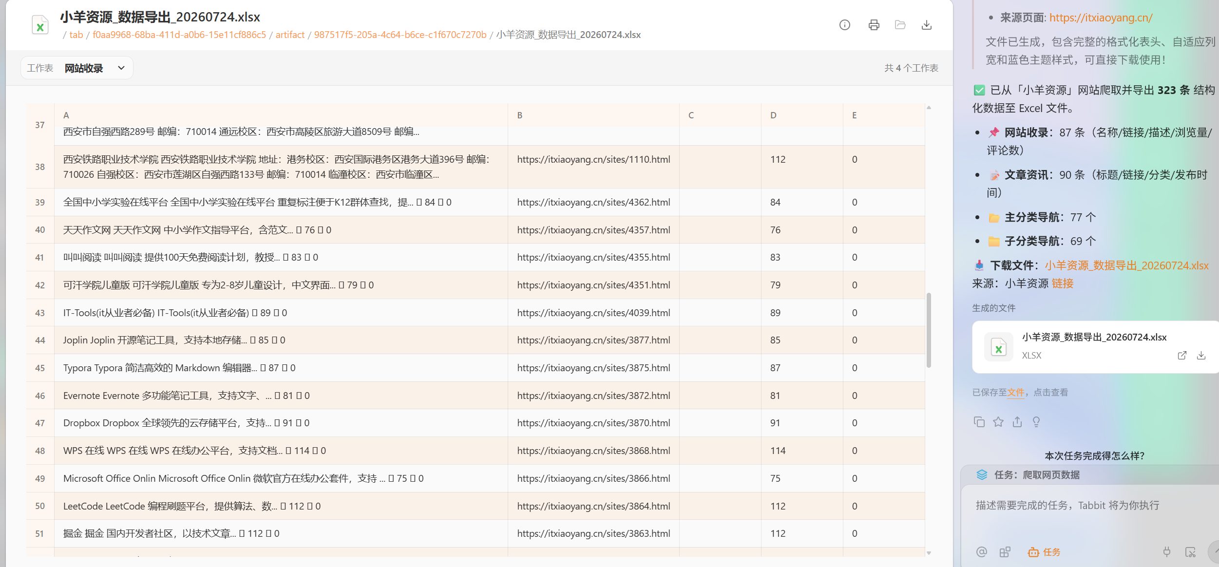
Task: Open containing folder via the folder icon
Action: [900, 25]
